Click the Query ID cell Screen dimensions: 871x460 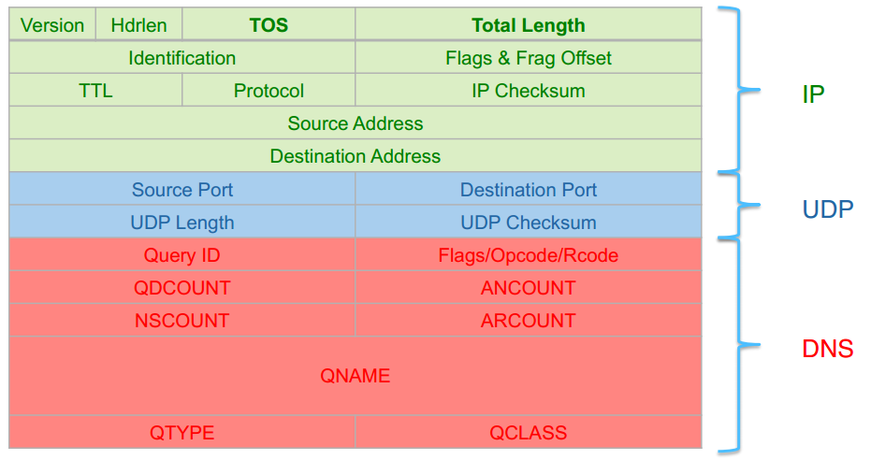click(x=181, y=255)
